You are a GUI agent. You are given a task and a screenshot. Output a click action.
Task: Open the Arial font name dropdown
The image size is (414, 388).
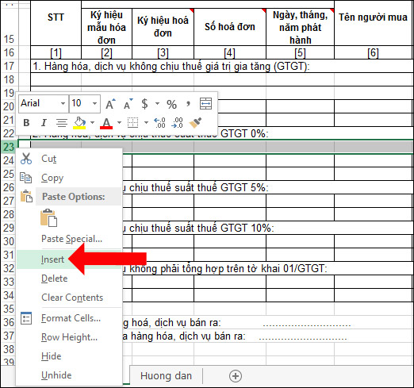point(63,103)
